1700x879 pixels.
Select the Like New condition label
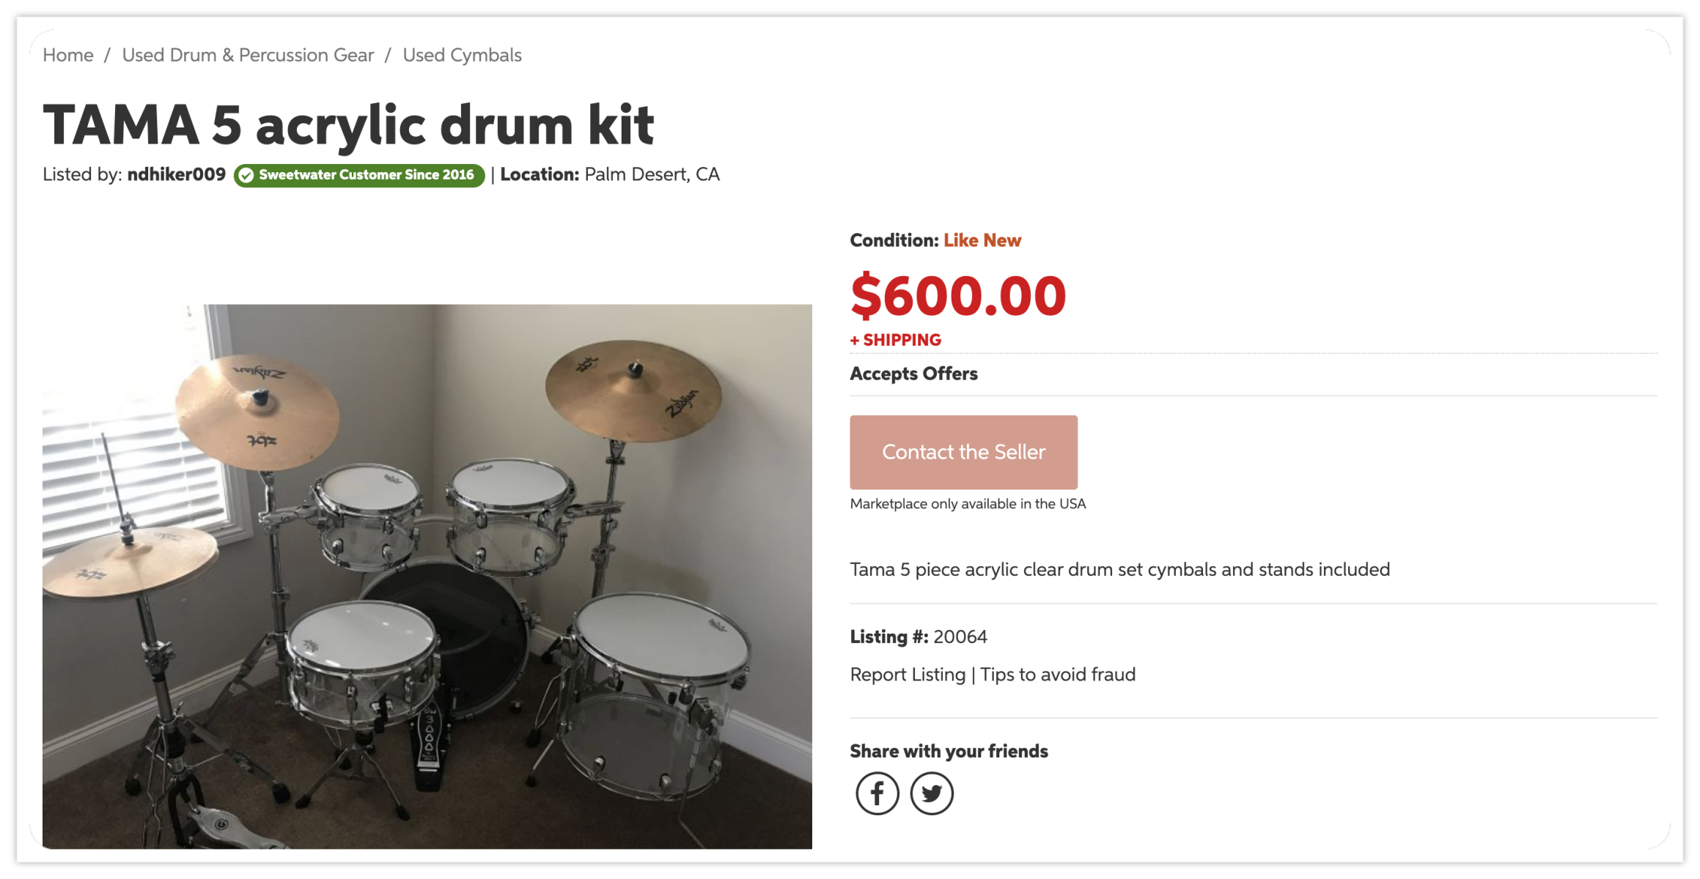pos(982,240)
